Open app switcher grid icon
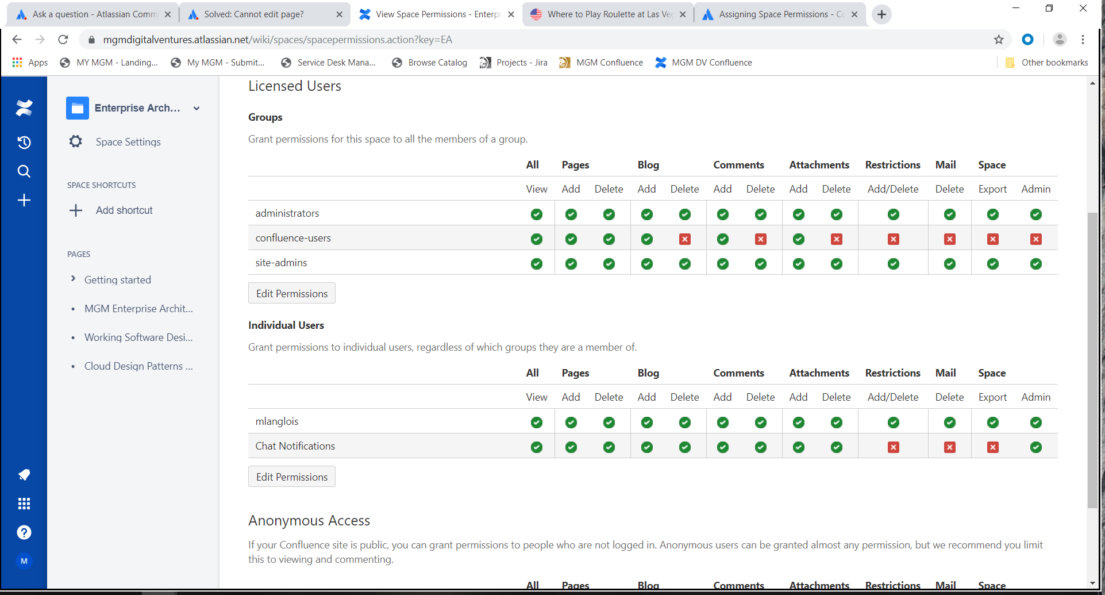 click(x=24, y=504)
